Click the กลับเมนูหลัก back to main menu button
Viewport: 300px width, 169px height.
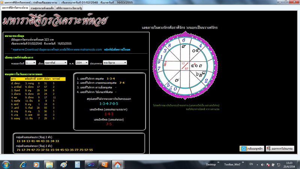pos(252,148)
